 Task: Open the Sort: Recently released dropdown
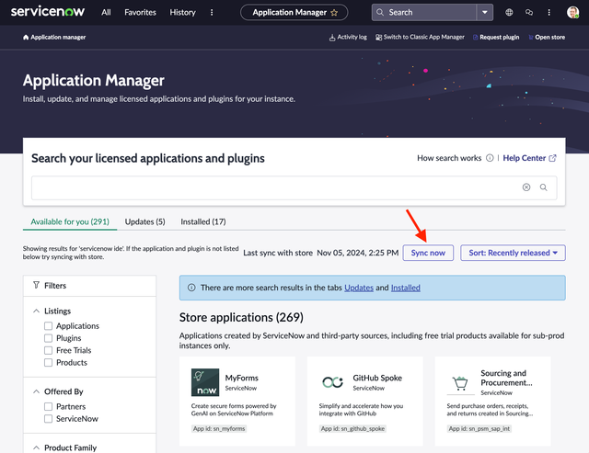[x=513, y=253]
